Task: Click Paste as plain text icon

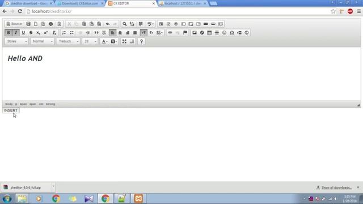Action: pyautogui.click(x=92, y=24)
